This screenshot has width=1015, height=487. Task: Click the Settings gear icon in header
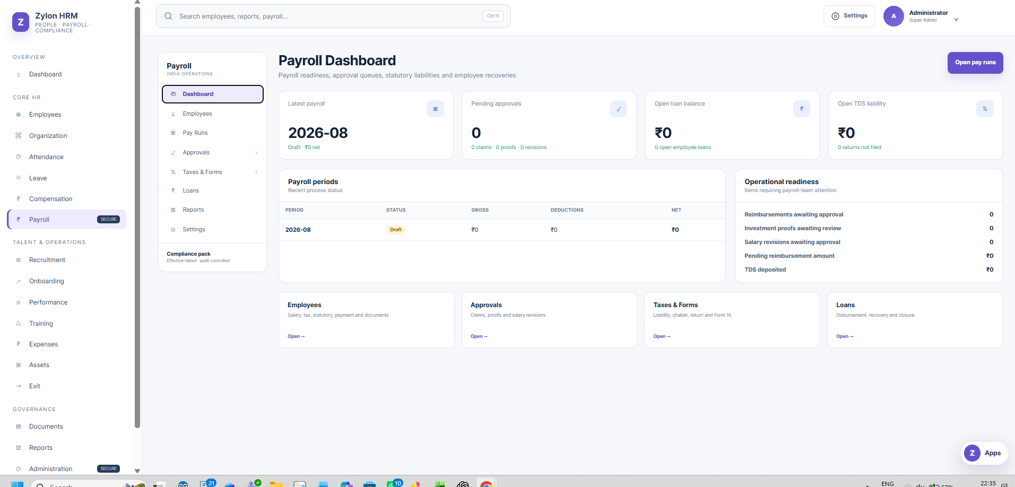[x=835, y=16]
